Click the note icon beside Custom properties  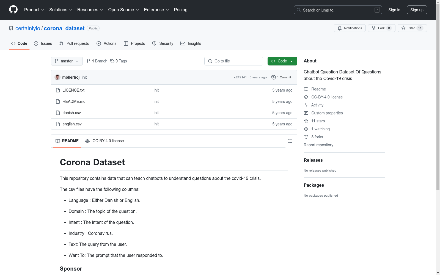point(306,113)
